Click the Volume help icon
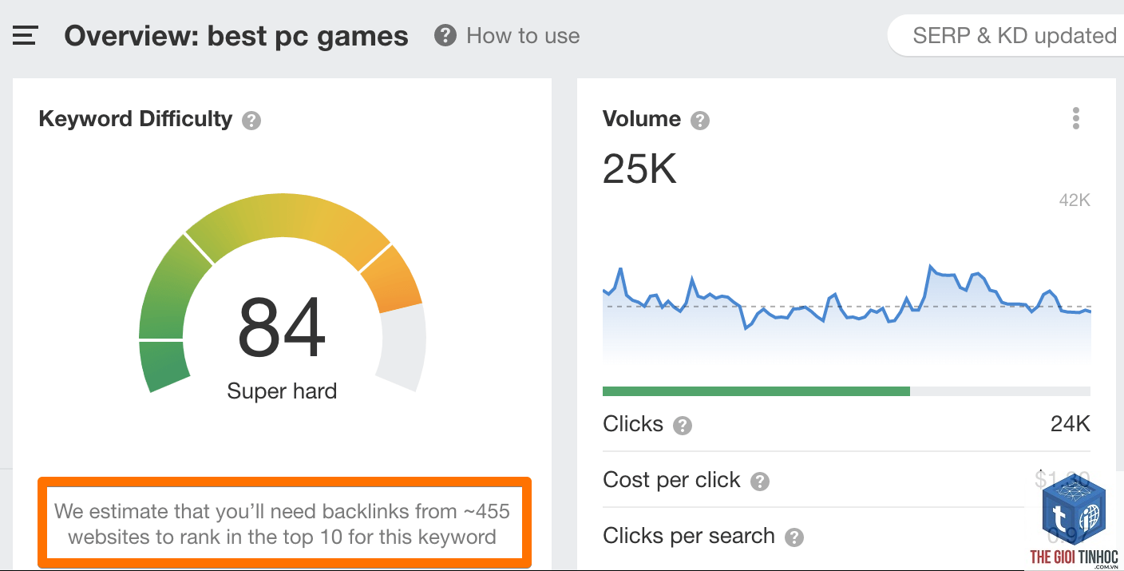The image size is (1124, 571). tap(700, 121)
